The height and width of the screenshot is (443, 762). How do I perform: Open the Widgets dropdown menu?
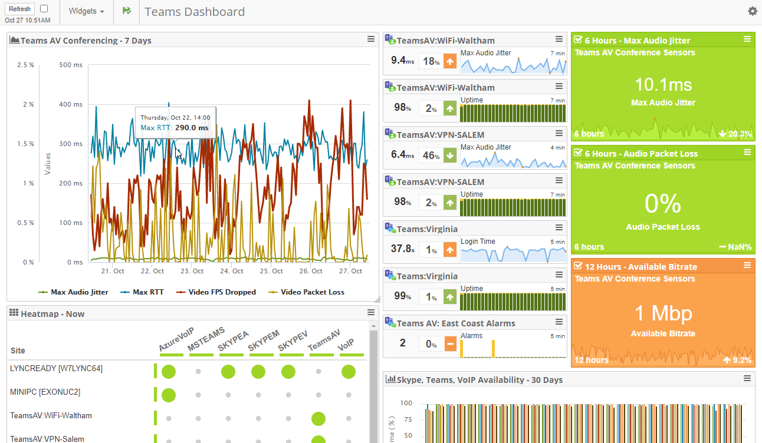(x=87, y=11)
